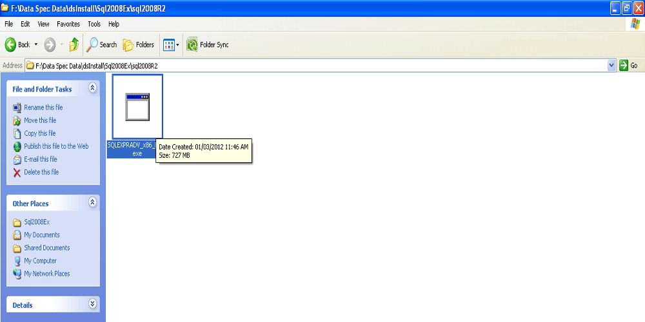
Task: Toggle the Folders pane
Action: click(x=139, y=44)
